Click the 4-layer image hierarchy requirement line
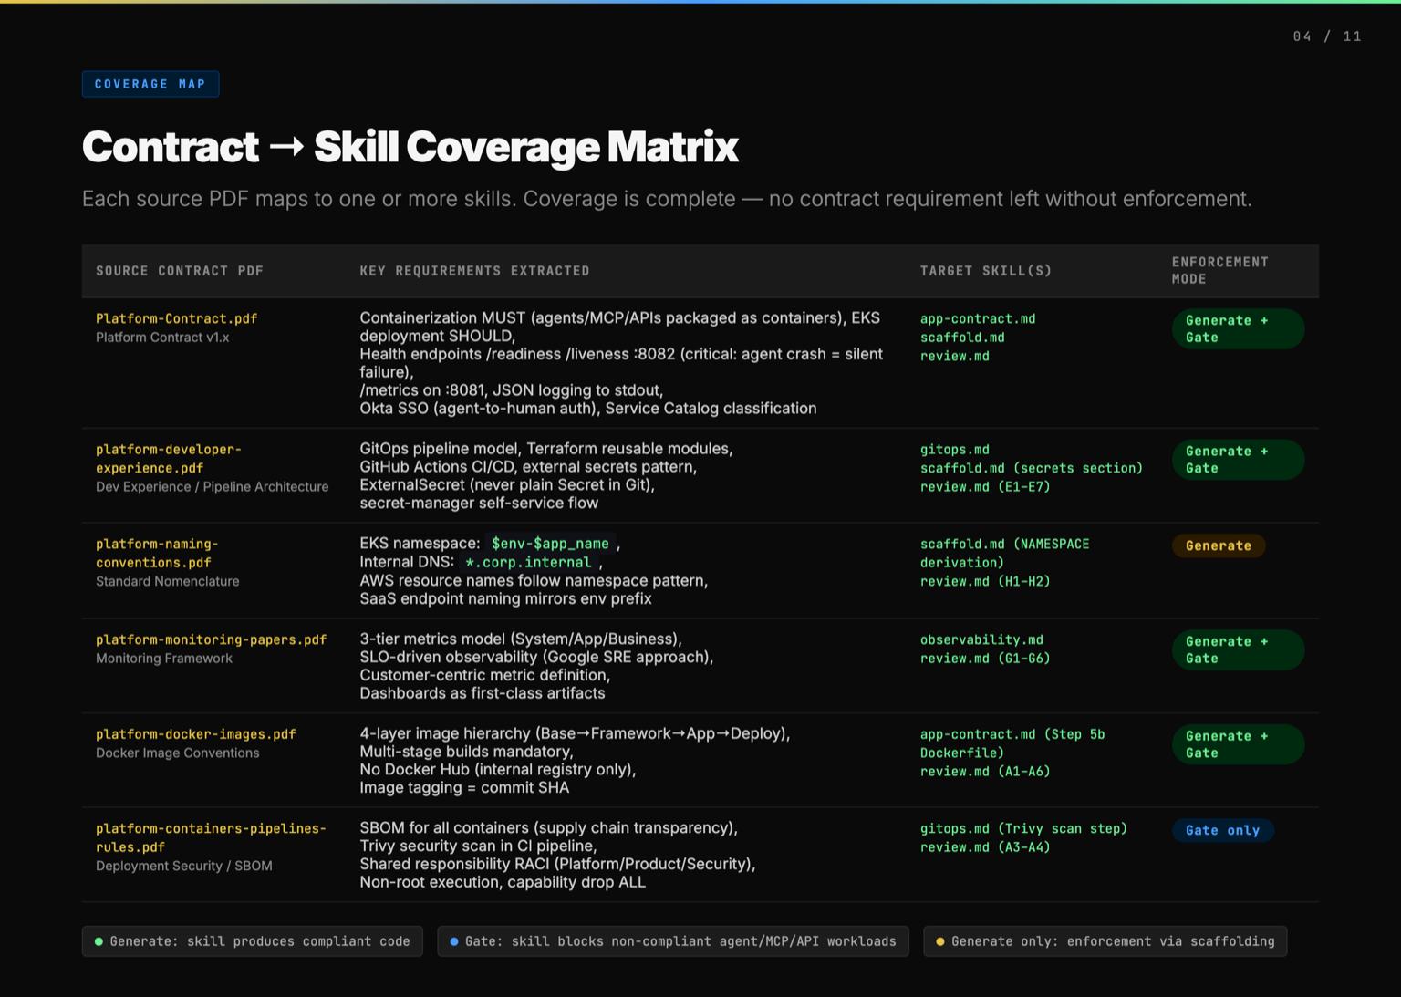The image size is (1401, 997). [575, 733]
